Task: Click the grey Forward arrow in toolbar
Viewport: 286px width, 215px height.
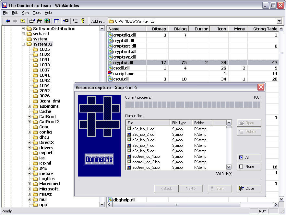Action: [15, 21]
